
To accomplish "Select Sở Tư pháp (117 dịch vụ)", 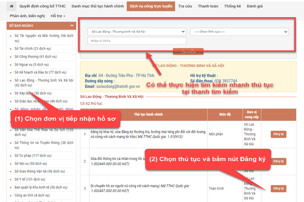I will 33,156.
